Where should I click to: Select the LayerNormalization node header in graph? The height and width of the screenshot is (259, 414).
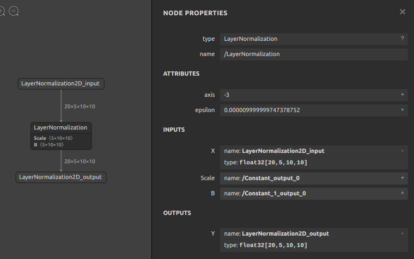tap(60, 127)
